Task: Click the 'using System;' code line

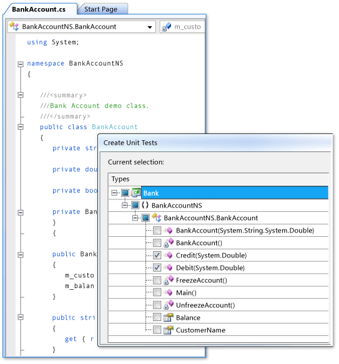Action: [53, 42]
